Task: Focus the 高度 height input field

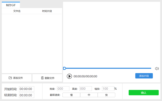Action: (x=86, y=89)
